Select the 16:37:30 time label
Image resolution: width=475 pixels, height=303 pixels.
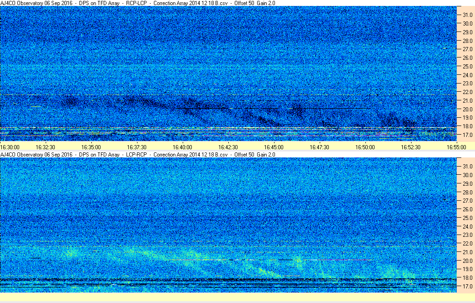click(x=137, y=147)
